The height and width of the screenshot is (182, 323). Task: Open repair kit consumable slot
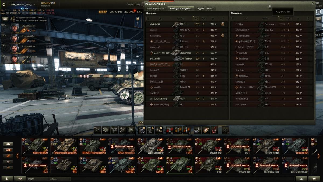tap(198, 130)
